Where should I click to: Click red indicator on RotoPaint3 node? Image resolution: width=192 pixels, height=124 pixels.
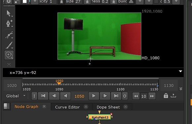coord(111,114)
